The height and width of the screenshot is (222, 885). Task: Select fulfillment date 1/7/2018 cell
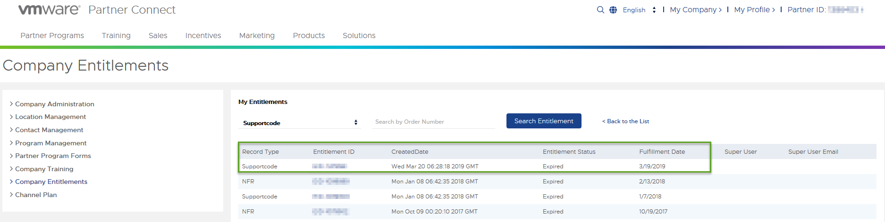[650, 197]
